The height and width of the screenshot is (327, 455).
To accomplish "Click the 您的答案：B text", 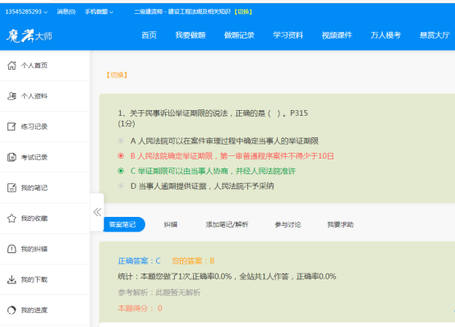I will coord(193,260).
